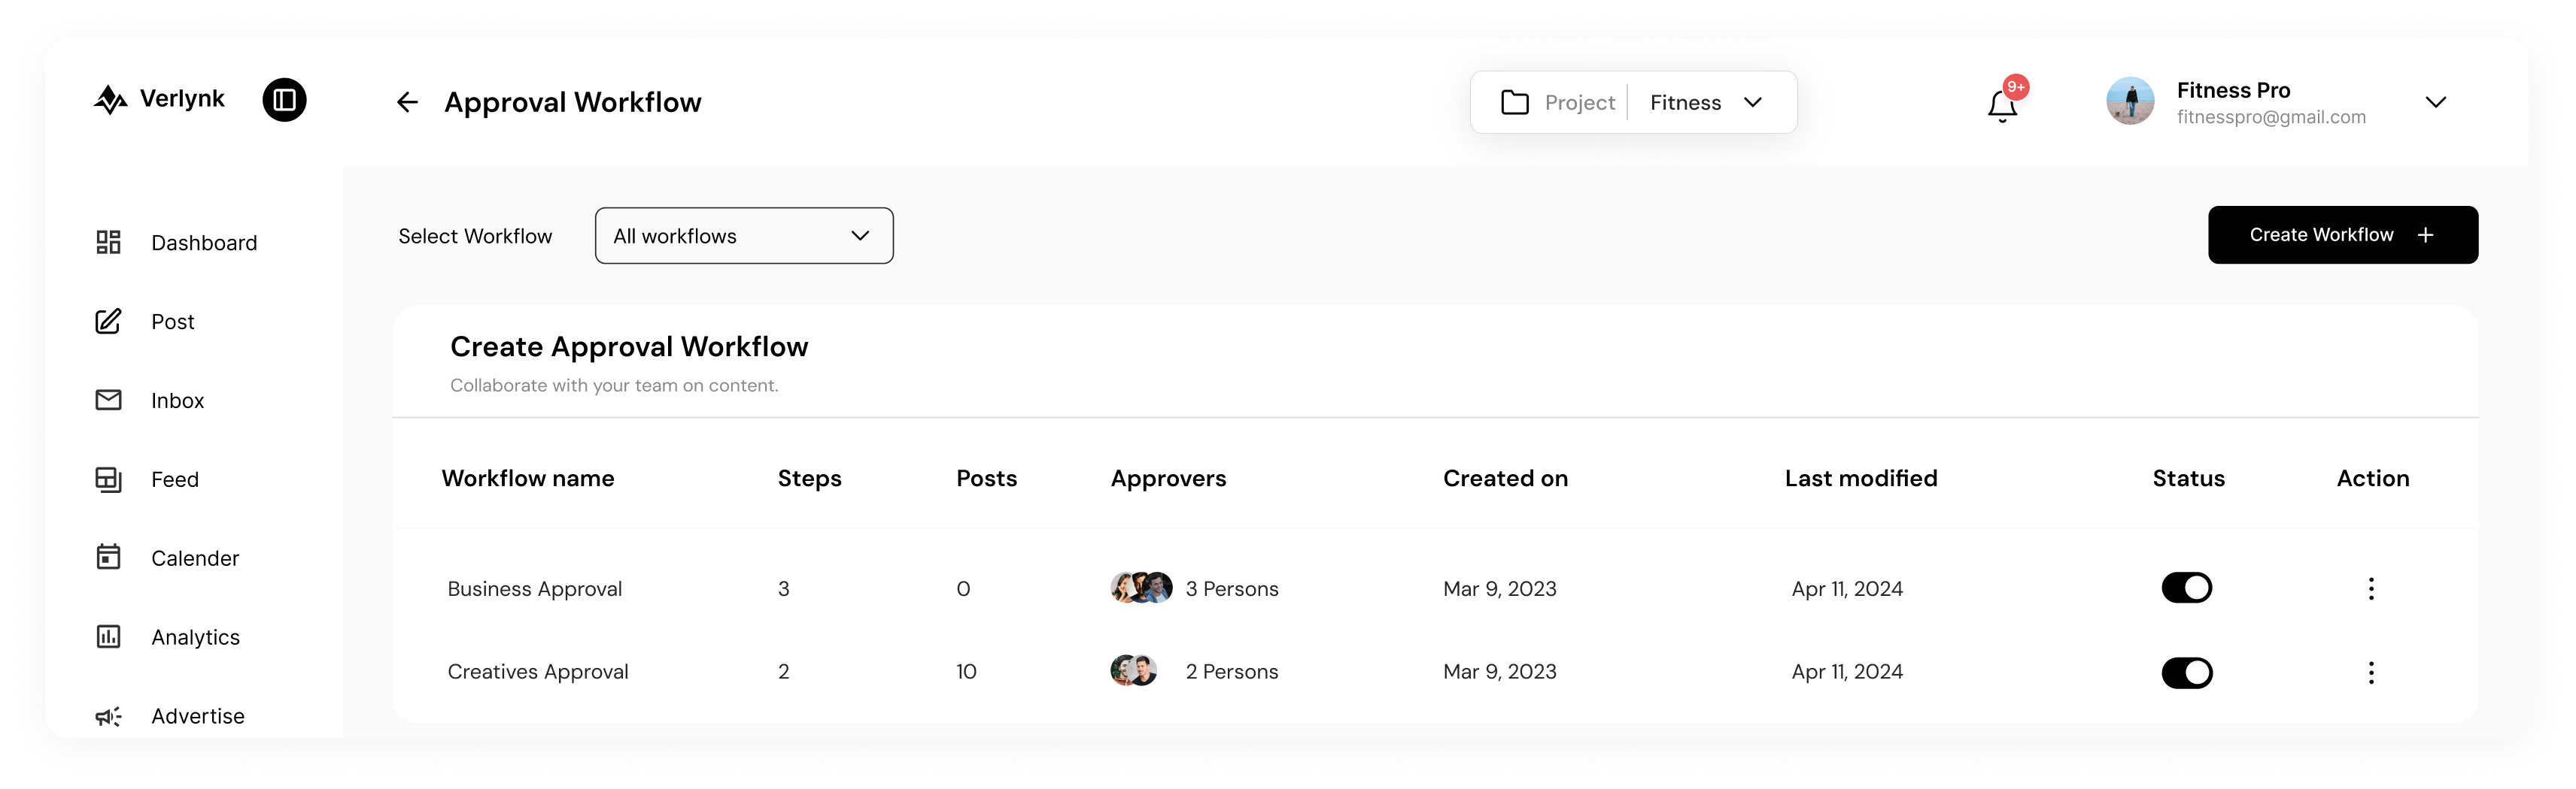Click the Create Workflow button
This screenshot has width=2576, height=789.
(2341, 234)
